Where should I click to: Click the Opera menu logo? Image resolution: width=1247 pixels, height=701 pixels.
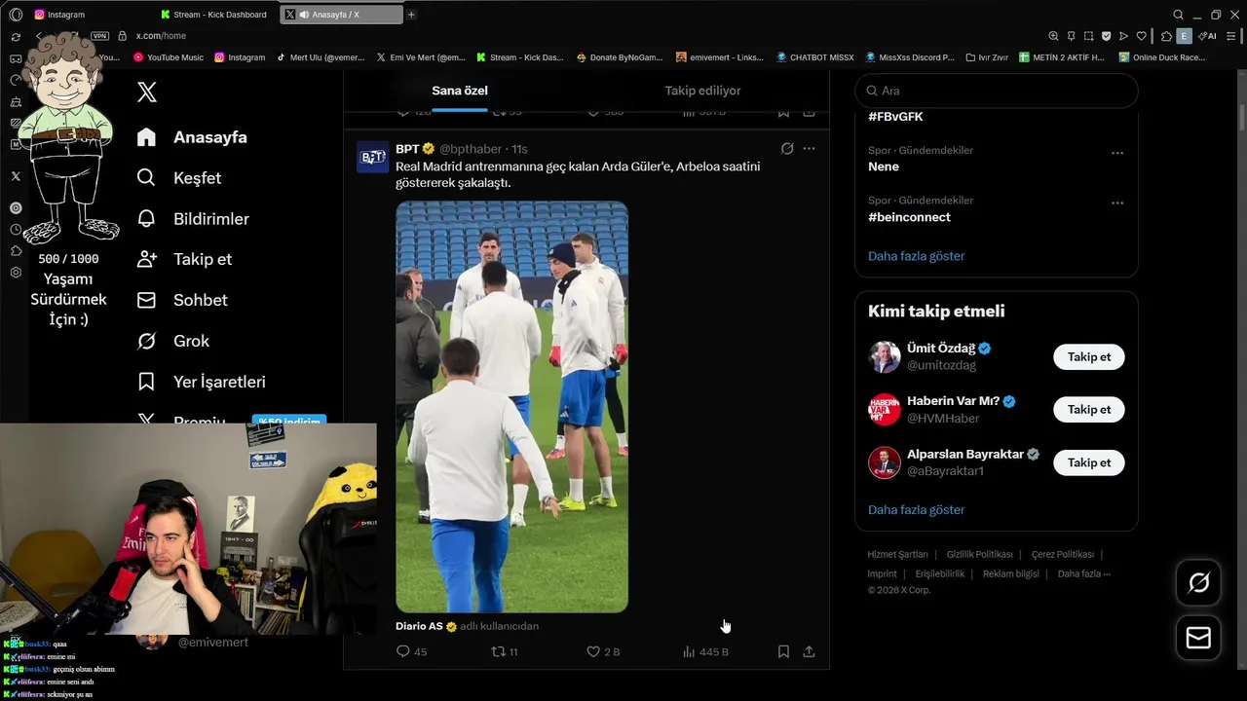pyautogui.click(x=16, y=15)
